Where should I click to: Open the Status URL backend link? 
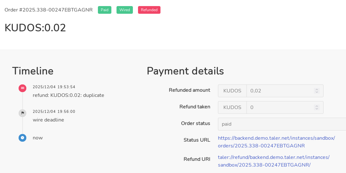(x=276, y=142)
